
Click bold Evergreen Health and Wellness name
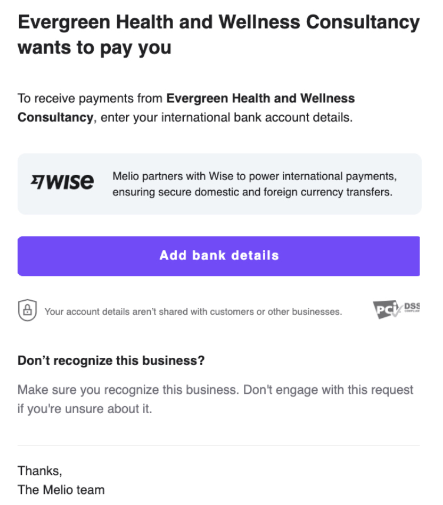tap(260, 98)
